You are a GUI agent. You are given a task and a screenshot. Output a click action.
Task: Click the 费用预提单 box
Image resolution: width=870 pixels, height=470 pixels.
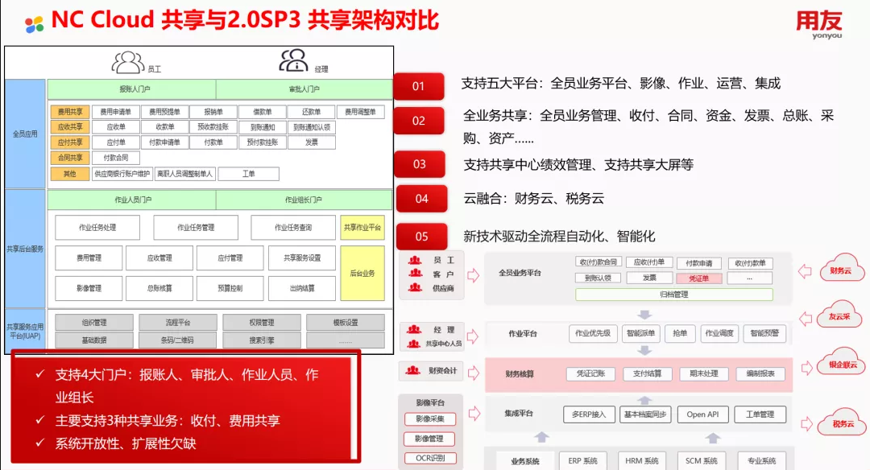[165, 111]
